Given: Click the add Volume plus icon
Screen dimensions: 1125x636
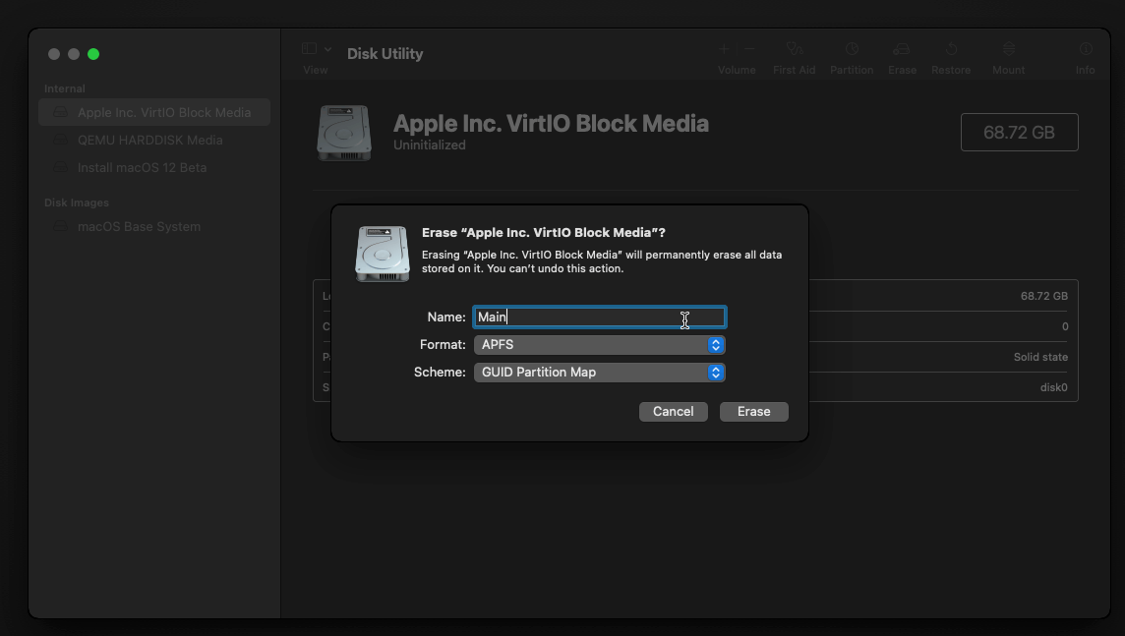Looking at the screenshot, I should pyautogui.click(x=724, y=49).
